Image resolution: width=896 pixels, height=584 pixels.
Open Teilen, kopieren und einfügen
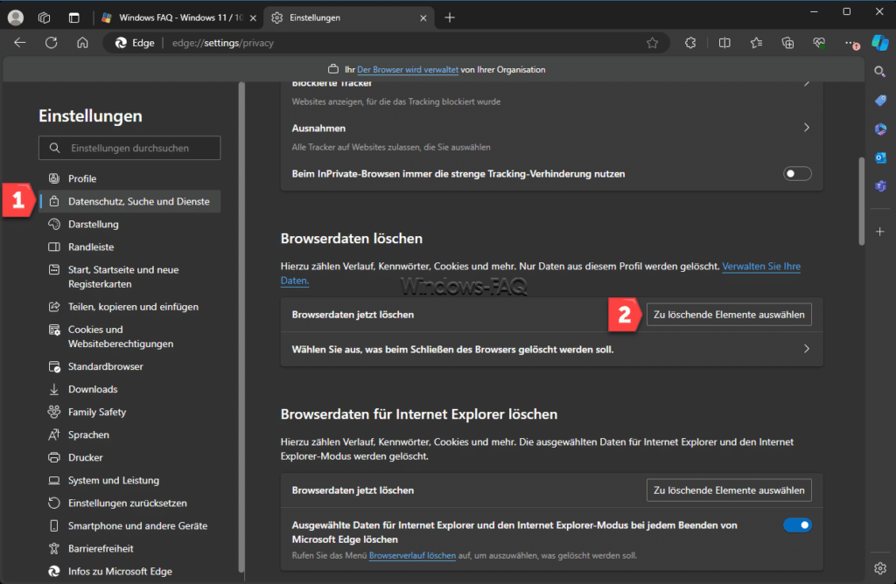click(x=130, y=307)
